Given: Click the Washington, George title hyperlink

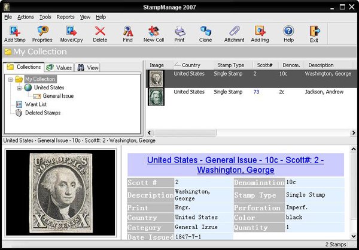Looking at the screenshot, I should (x=235, y=165).
